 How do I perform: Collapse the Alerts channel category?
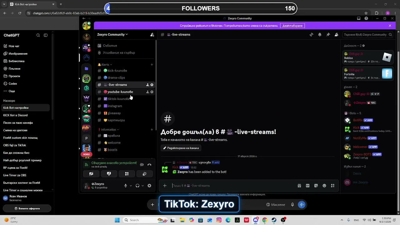click(x=105, y=65)
